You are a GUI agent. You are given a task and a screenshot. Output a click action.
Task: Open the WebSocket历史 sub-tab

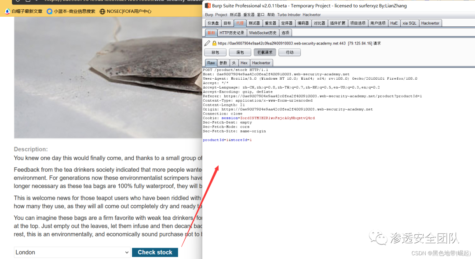263,33
